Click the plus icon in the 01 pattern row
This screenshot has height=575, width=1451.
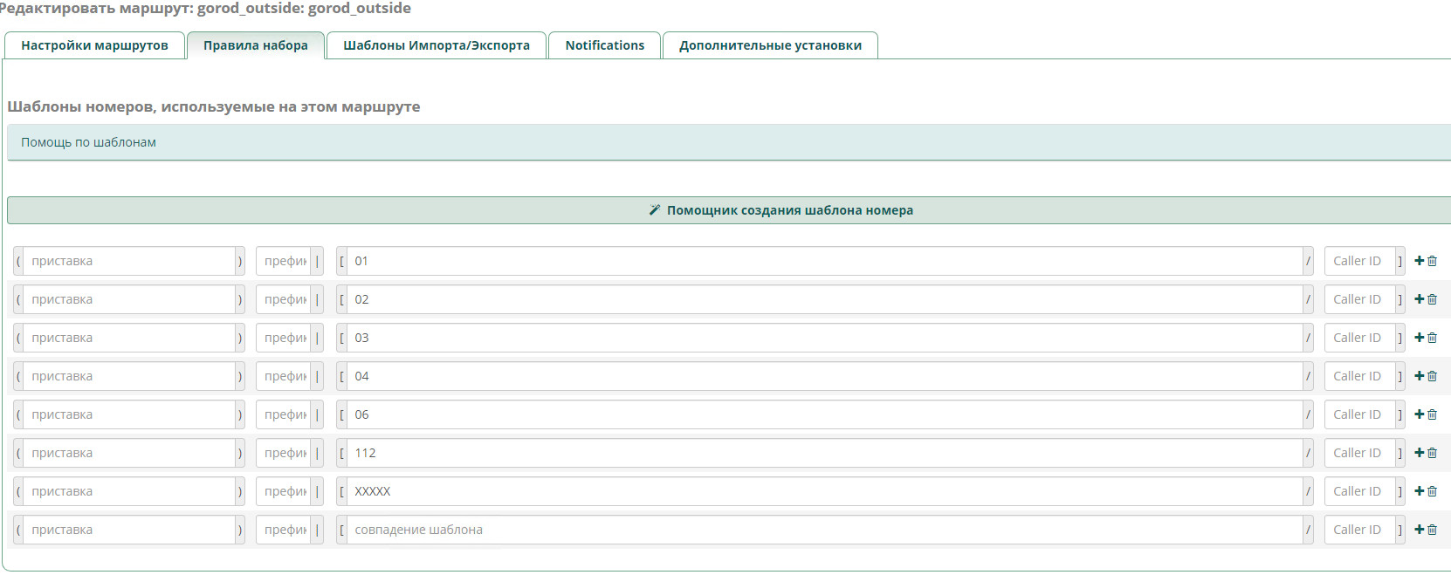pyautogui.click(x=1419, y=261)
